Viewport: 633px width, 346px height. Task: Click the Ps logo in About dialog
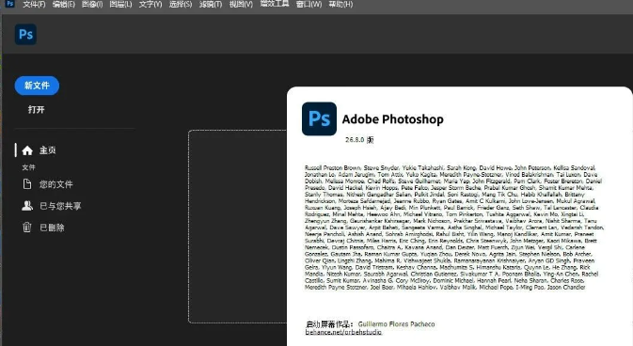coord(319,118)
